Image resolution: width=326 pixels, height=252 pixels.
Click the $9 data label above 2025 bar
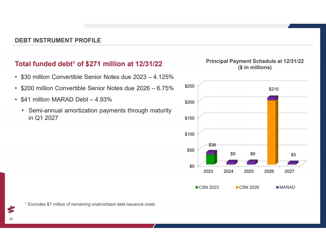253,154
